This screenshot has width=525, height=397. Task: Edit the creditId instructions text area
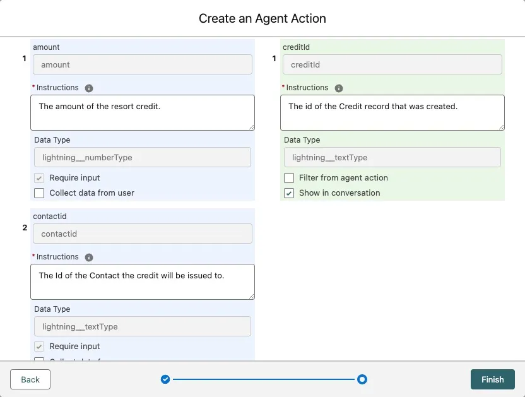point(392,112)
